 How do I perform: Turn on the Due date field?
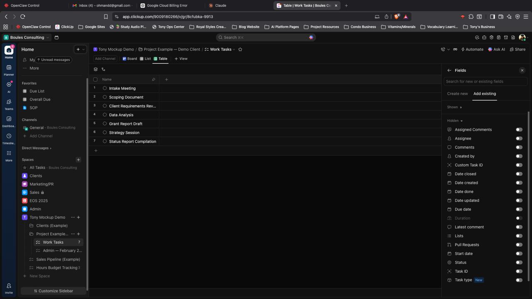(519, 209)
